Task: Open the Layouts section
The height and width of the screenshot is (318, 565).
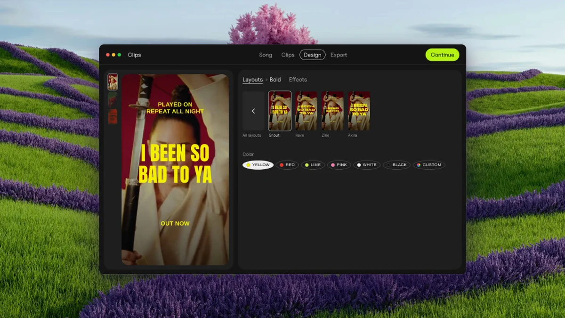Action: coord(252,80)
